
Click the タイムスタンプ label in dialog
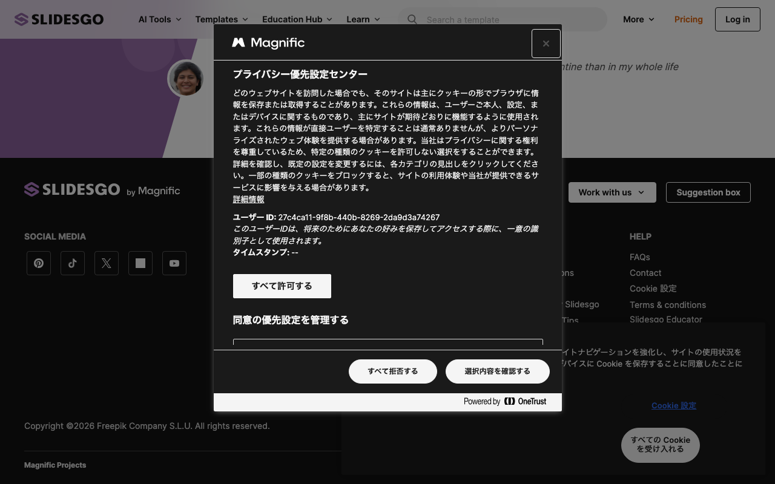[261, 252]
